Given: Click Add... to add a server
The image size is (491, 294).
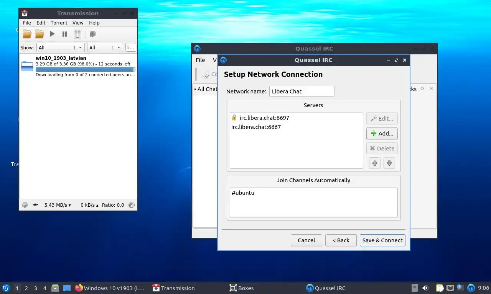Looking at the screenshot, I should 382,134.
